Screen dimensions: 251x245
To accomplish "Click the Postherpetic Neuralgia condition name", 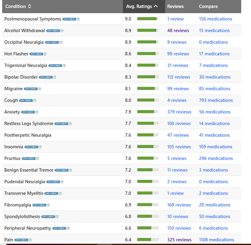I will coord(28,135).
